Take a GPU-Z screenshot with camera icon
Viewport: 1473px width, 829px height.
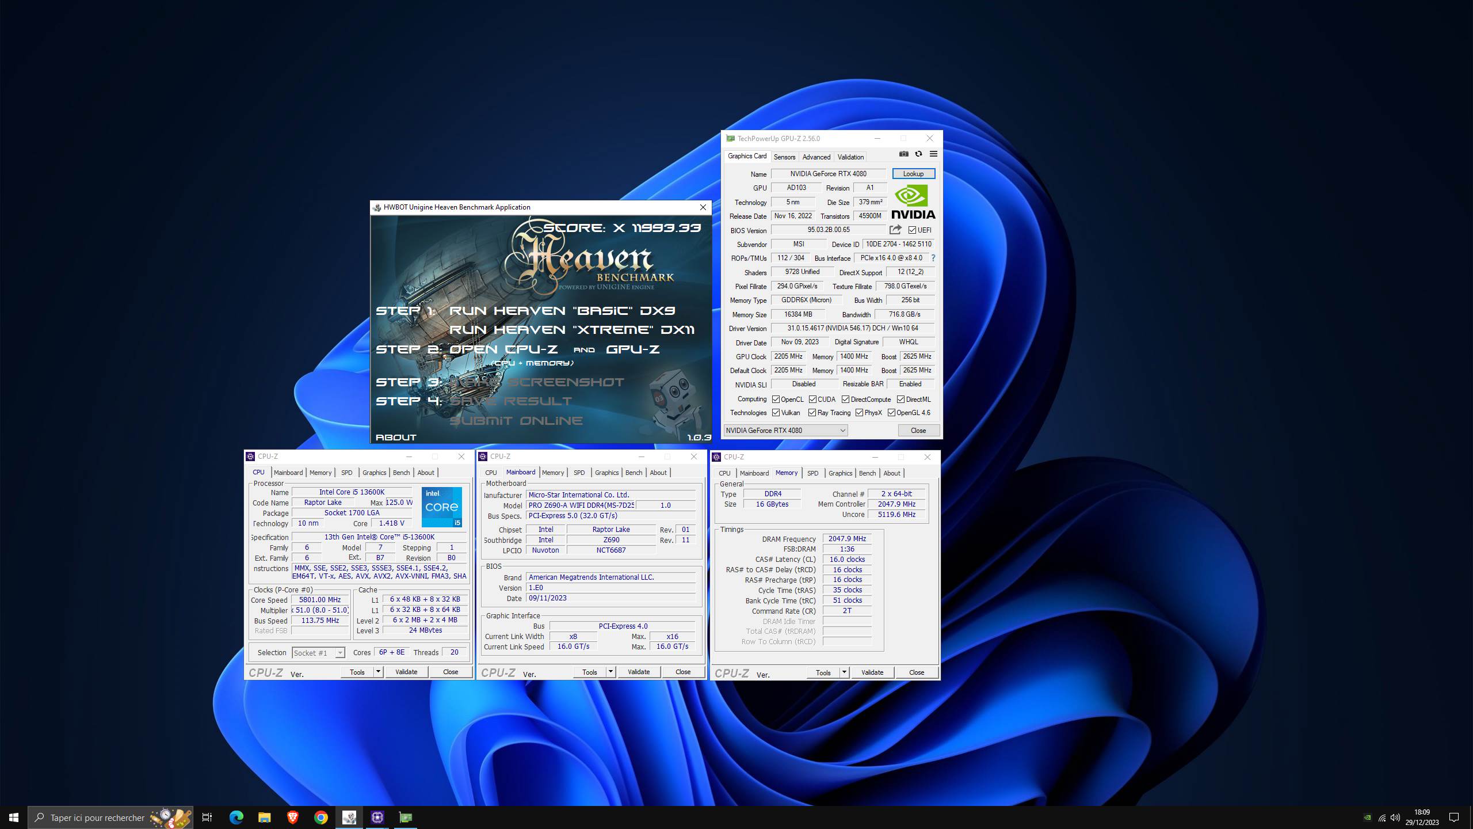(904, 154)
